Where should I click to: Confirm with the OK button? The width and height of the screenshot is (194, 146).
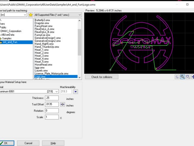click(7, 143)
